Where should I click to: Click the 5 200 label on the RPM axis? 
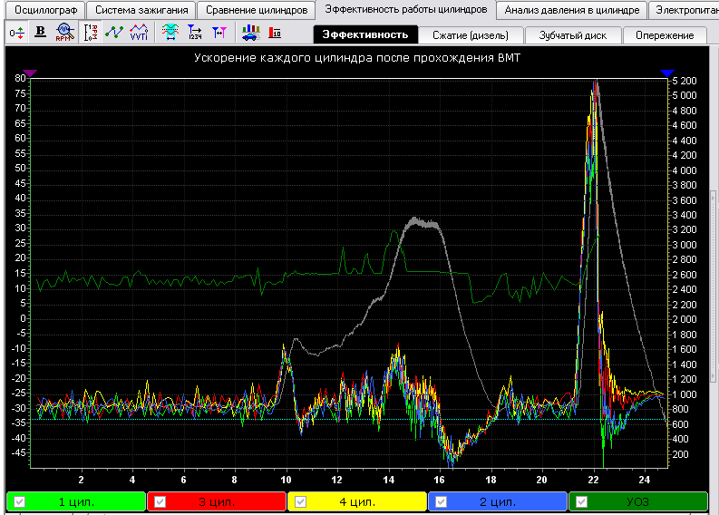(x=685, y=81)
